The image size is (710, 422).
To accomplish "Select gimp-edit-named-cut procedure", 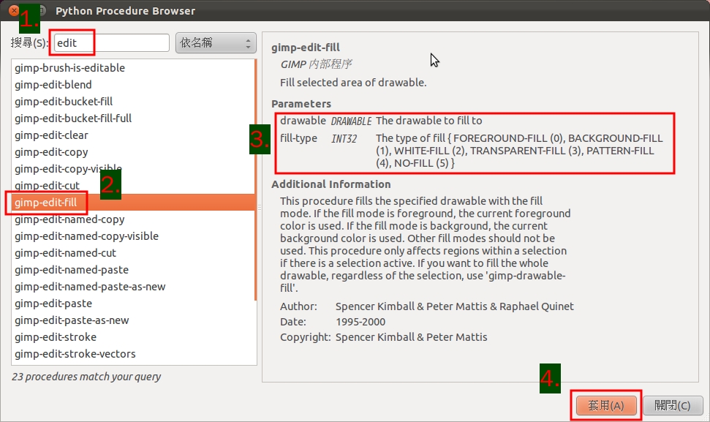I will pos(133,252).
